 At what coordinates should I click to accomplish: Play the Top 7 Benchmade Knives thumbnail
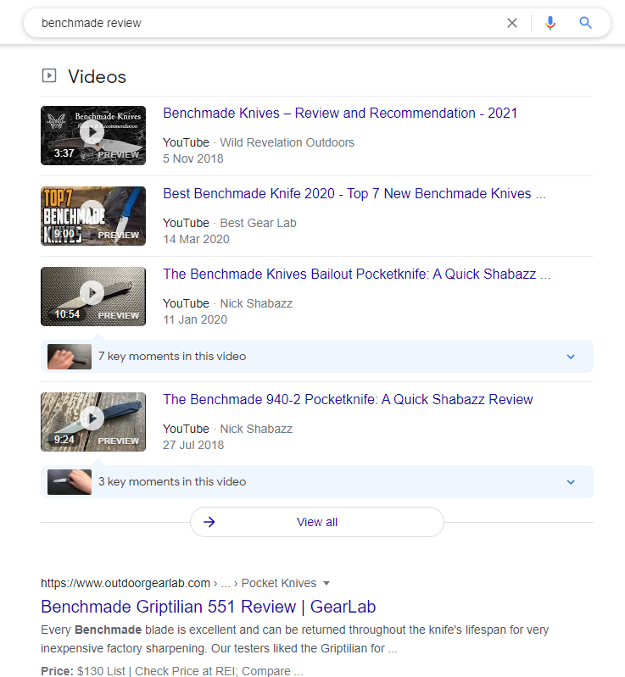click(93, 216)
